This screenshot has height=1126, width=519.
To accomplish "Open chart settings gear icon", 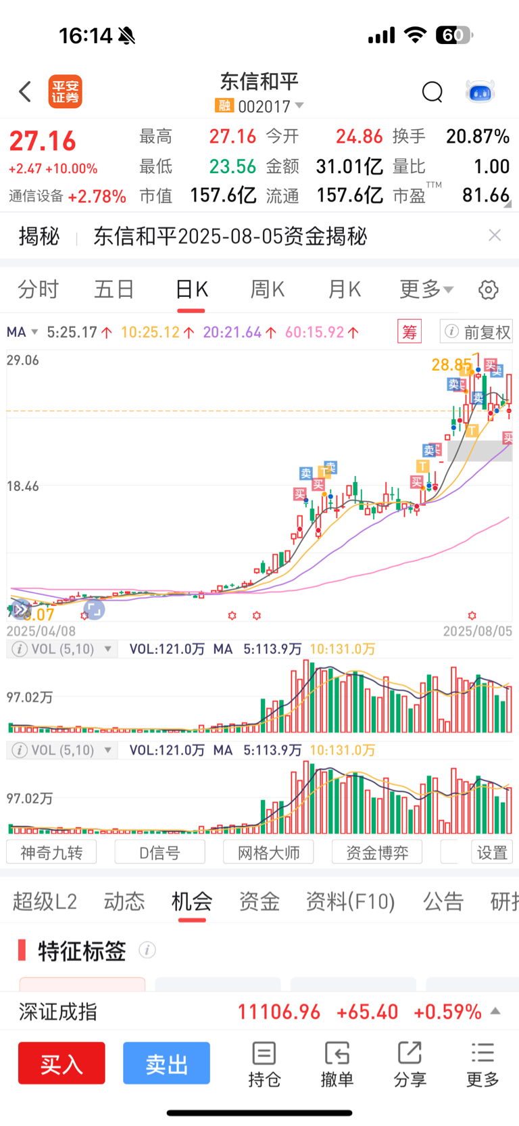I will 488,289.
